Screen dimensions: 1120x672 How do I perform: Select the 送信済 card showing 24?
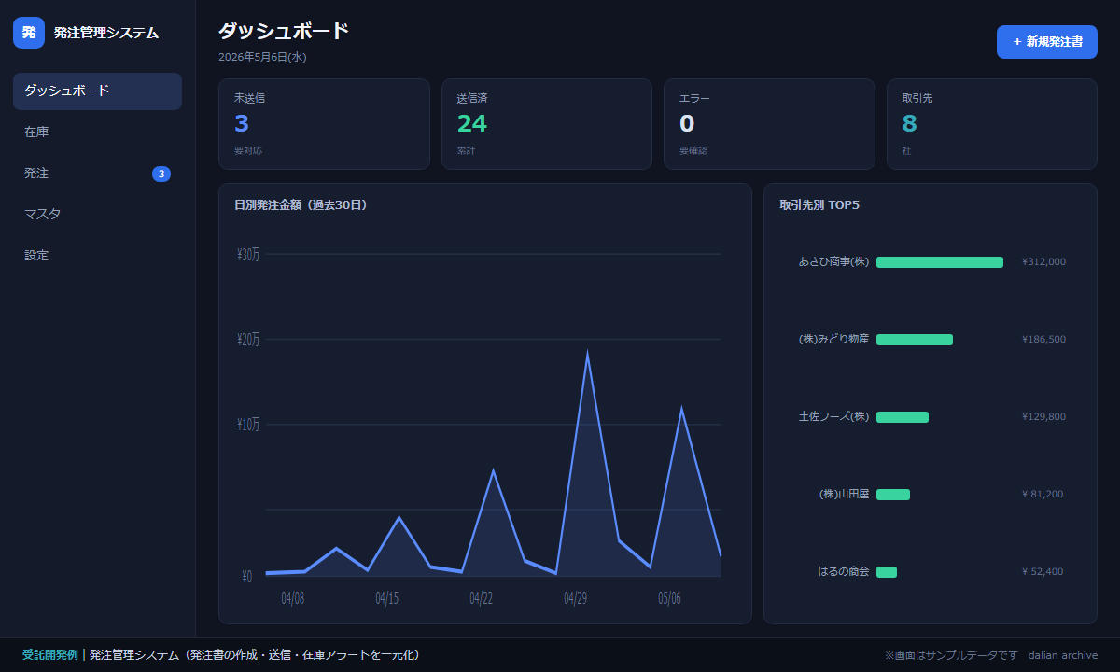pos(547,124)
